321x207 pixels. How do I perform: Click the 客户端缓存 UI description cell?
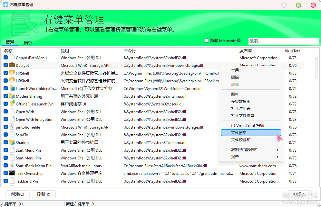(73, 104)
